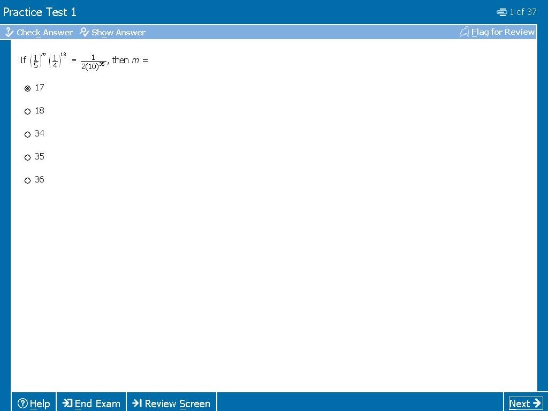Click the Check Answer text label
548x411 pixels.
pos(45,33)
